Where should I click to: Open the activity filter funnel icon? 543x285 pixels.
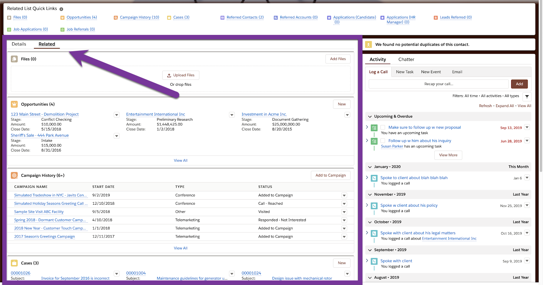pyautogui.click(x=527, y=97)
